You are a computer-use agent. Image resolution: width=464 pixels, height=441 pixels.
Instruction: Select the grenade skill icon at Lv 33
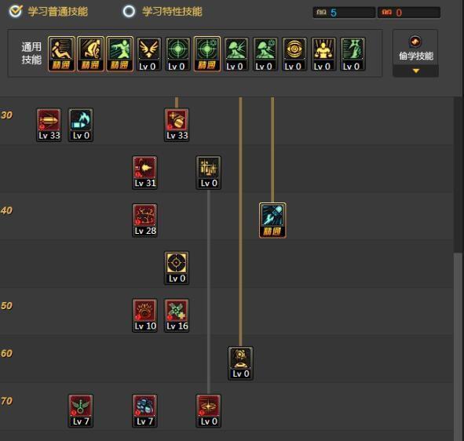coord(177,125)
